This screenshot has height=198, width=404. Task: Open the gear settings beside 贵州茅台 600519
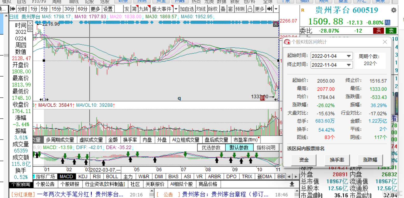tap(394, 10)
